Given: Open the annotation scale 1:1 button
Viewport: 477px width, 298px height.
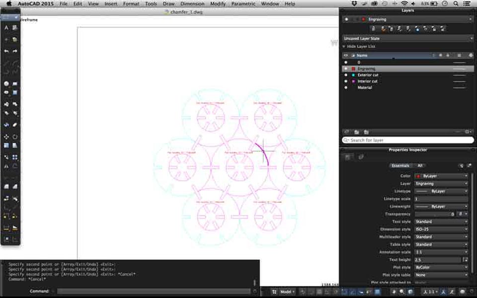Looking at the screenshot, I should (429, 292).
